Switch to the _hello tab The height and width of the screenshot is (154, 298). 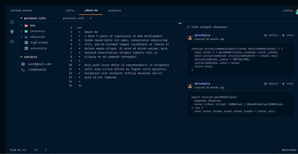[69, 10]
